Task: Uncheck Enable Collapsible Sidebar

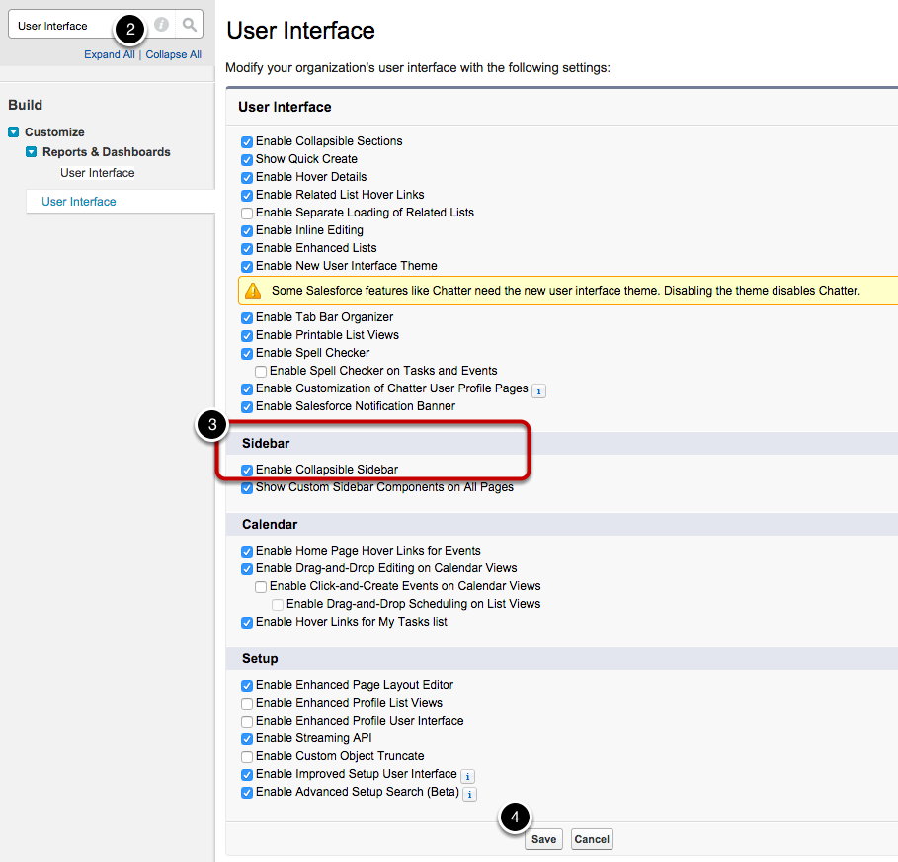Action: click(x=246, y=470)
